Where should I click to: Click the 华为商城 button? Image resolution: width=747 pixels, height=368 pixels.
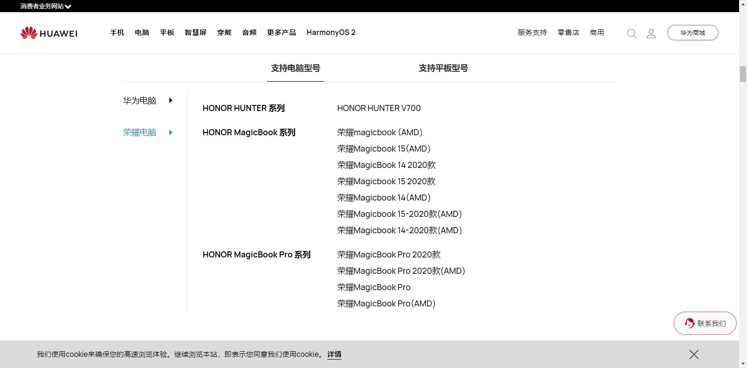(693, 33)
